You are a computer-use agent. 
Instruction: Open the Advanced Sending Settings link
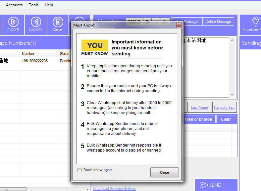[114, 189]
